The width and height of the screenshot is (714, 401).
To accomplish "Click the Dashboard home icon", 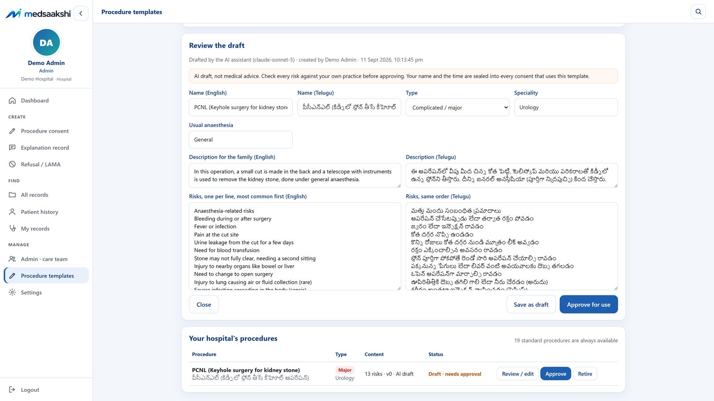I will (12, 101).
